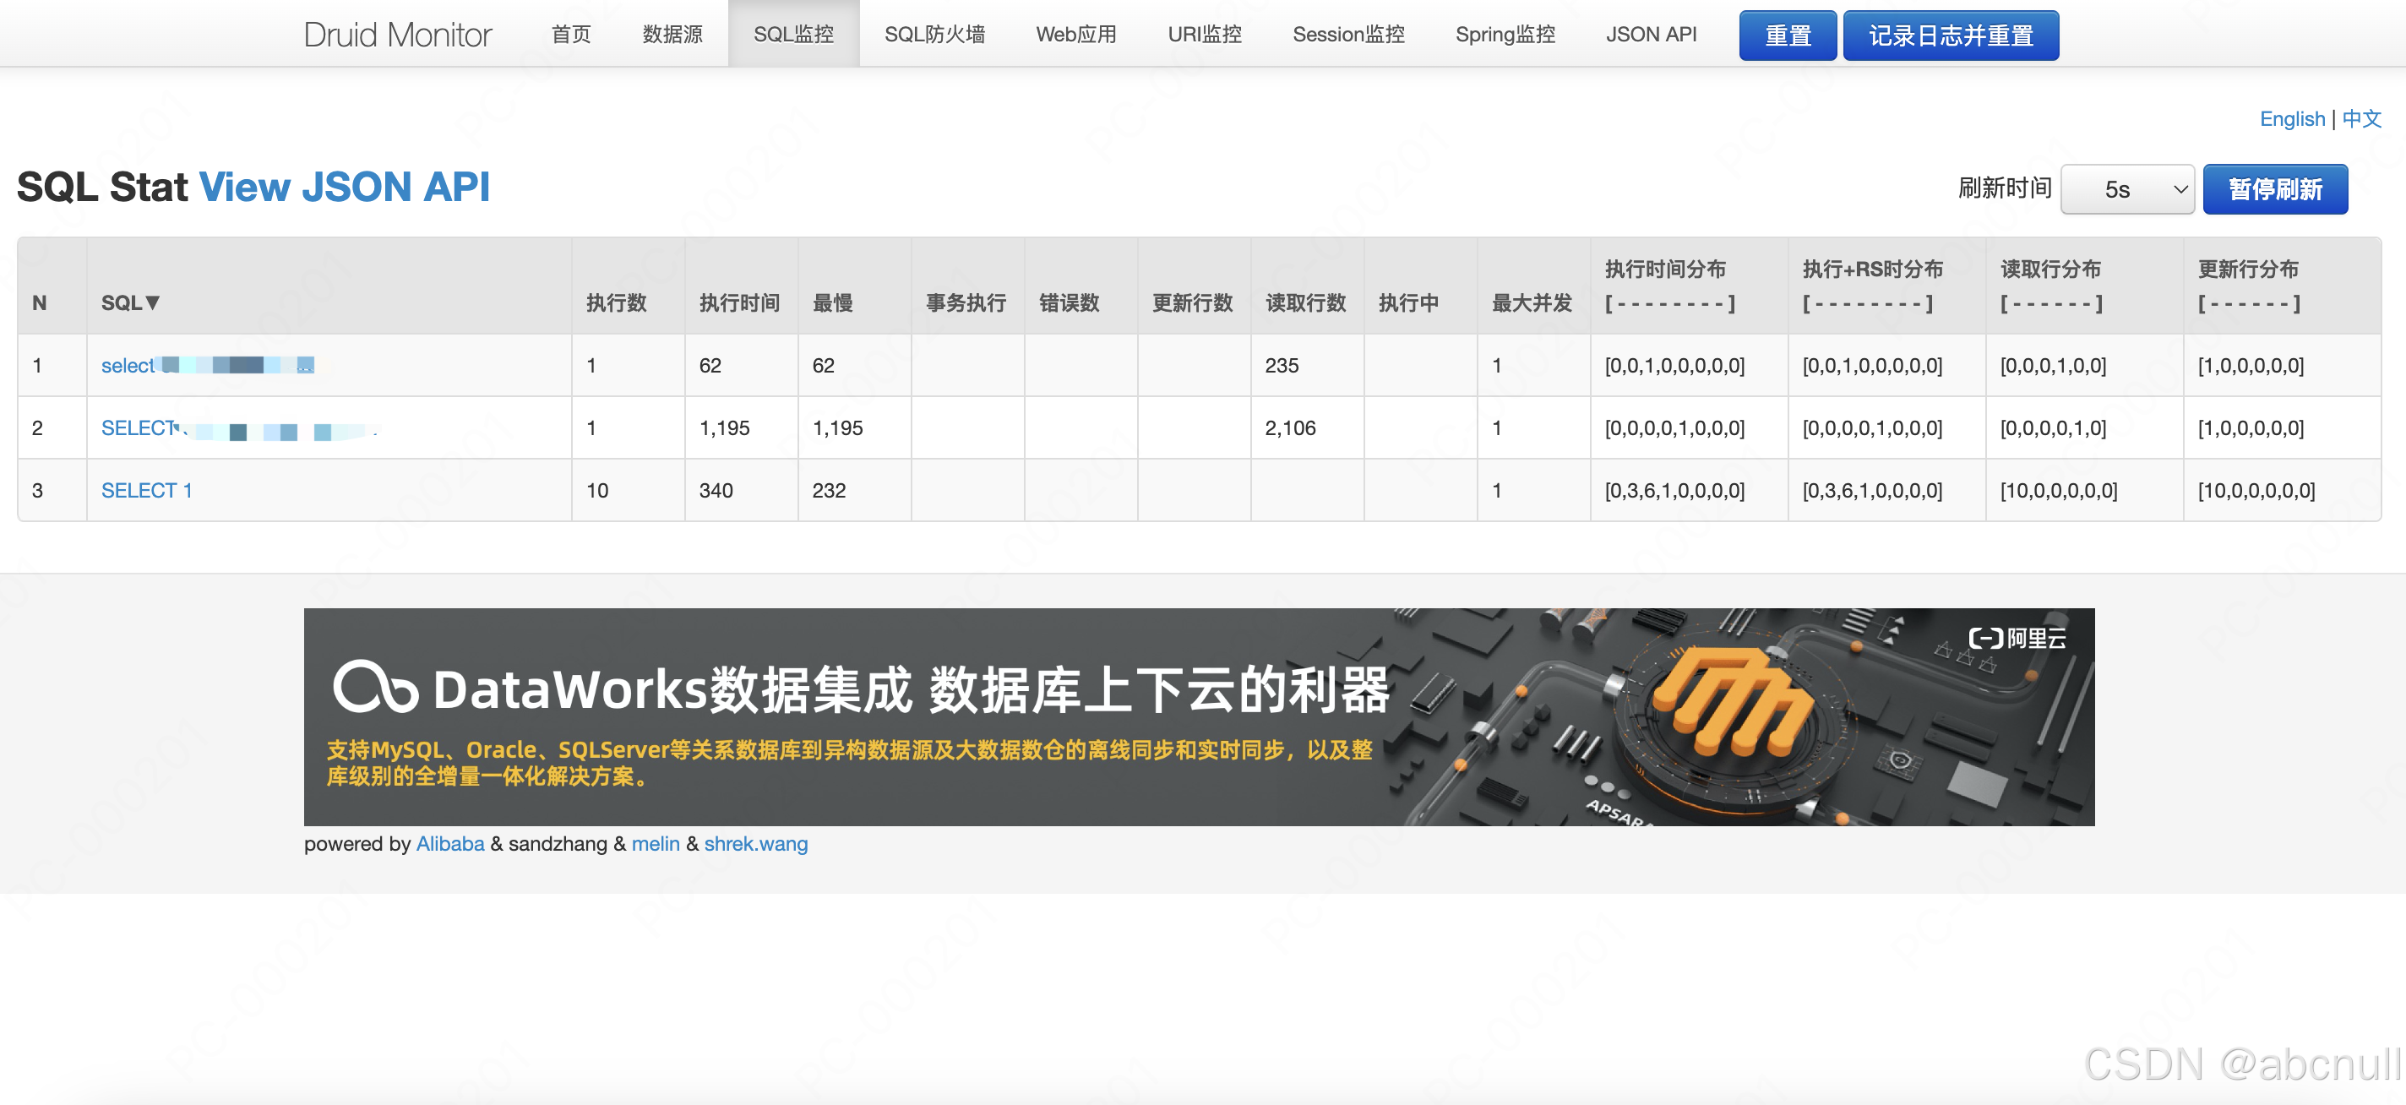This screenshot has width=2406, height=1105.
Task: Switch language to English
Action: tap(2291, 118)
